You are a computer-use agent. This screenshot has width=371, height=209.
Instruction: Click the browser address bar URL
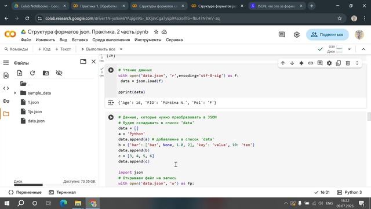pos(133,18)
